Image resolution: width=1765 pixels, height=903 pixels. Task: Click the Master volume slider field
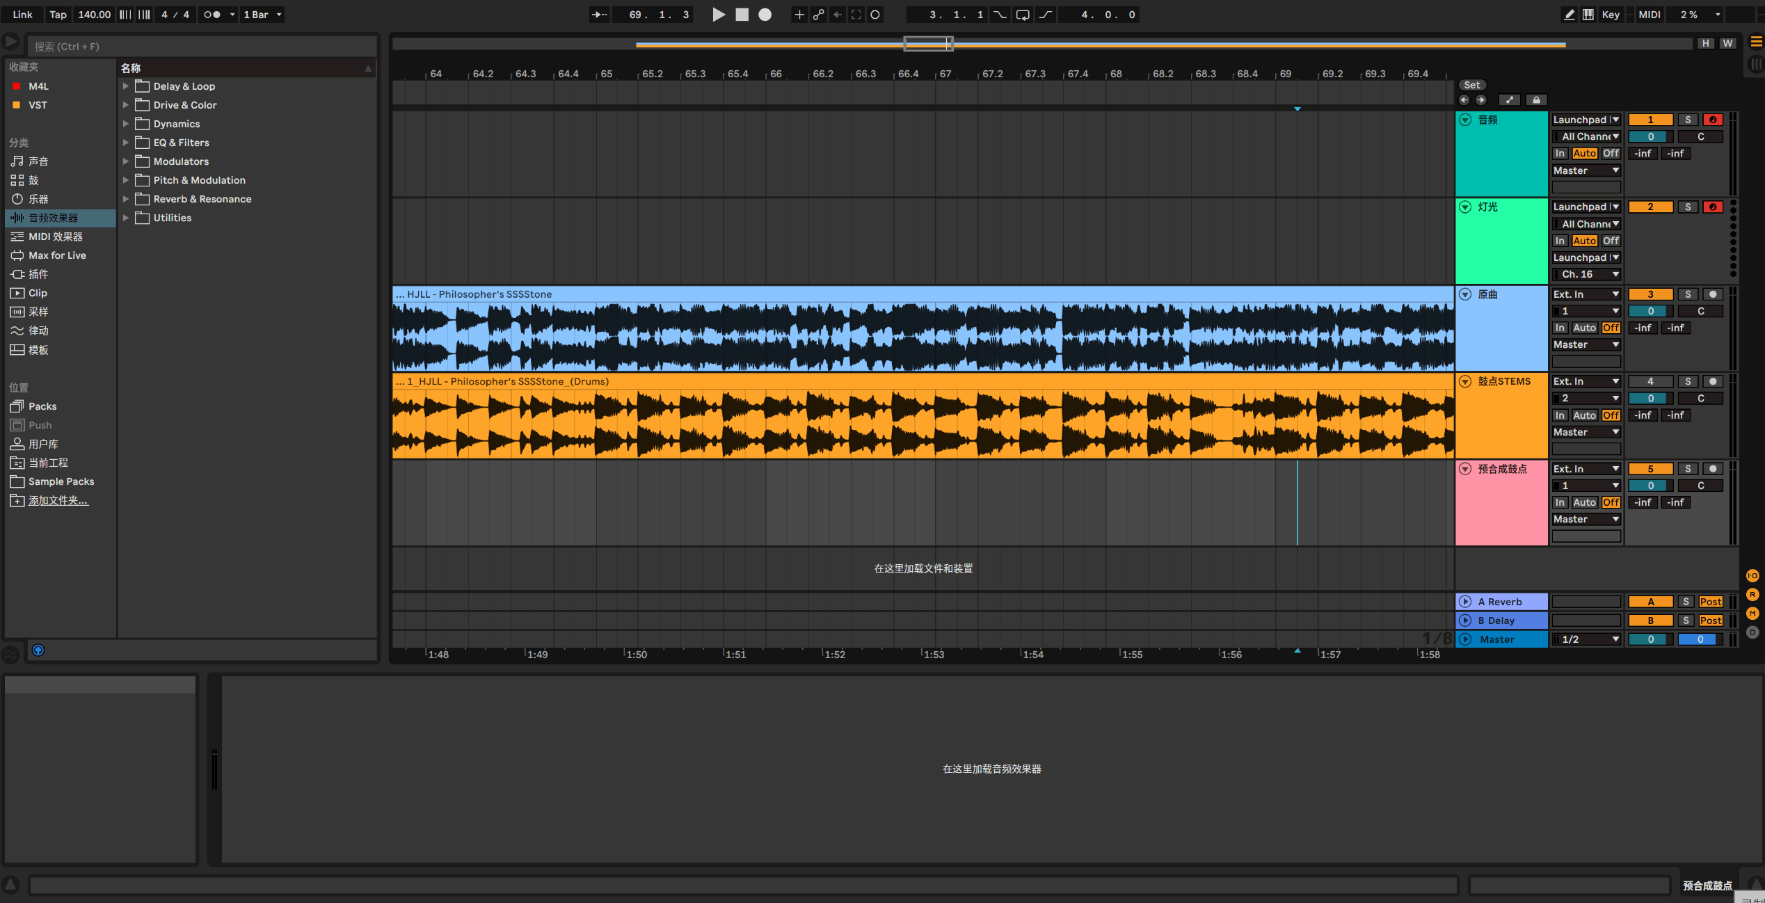coord(1650,639)
